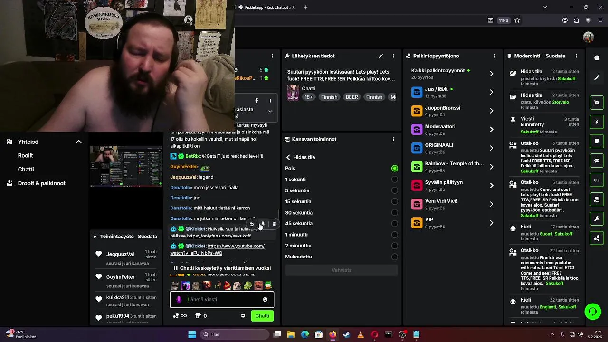The width and height of the screenshot is (608, 342).
Task: Expand Kaikki palkintopyynnöt chevron
Action: point(491,74)
